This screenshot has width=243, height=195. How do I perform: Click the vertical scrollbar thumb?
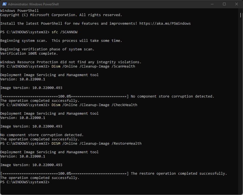point(241,15)
